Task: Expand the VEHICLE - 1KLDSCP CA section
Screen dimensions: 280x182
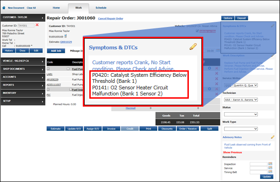Action: point(23,61)
